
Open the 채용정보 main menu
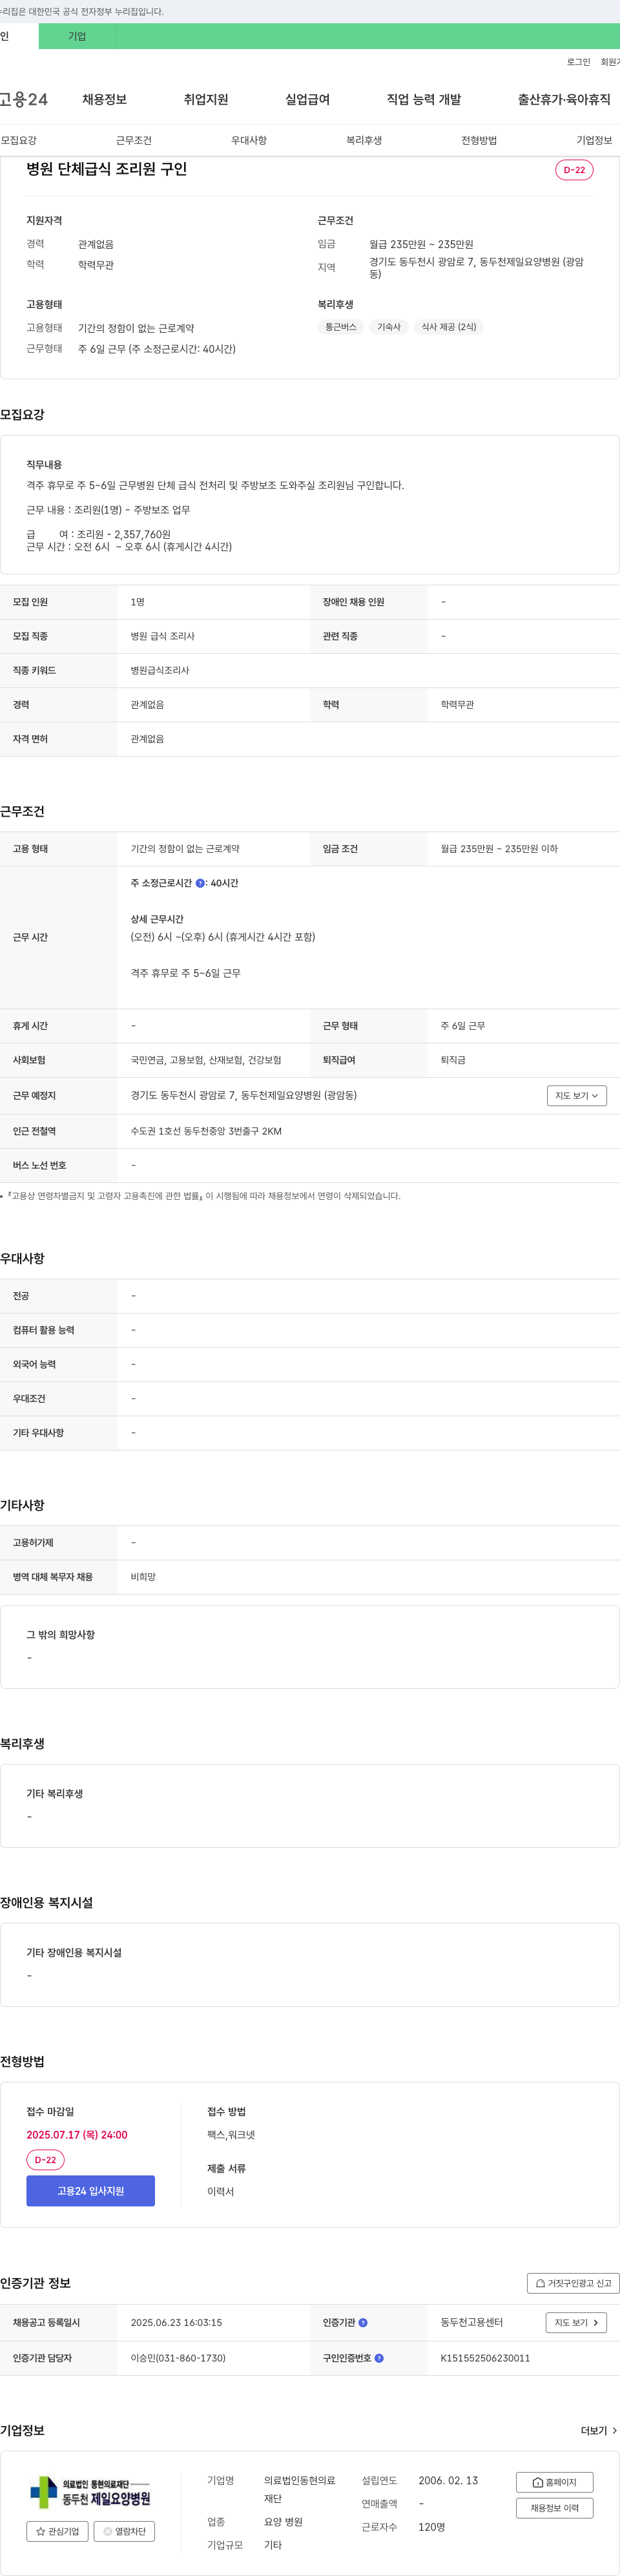104,99
